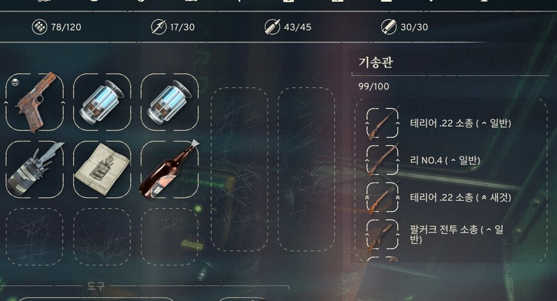Click the 78/120 ammo counter icon
Viewport: 557px width, 301px height.
click(39, 27)
